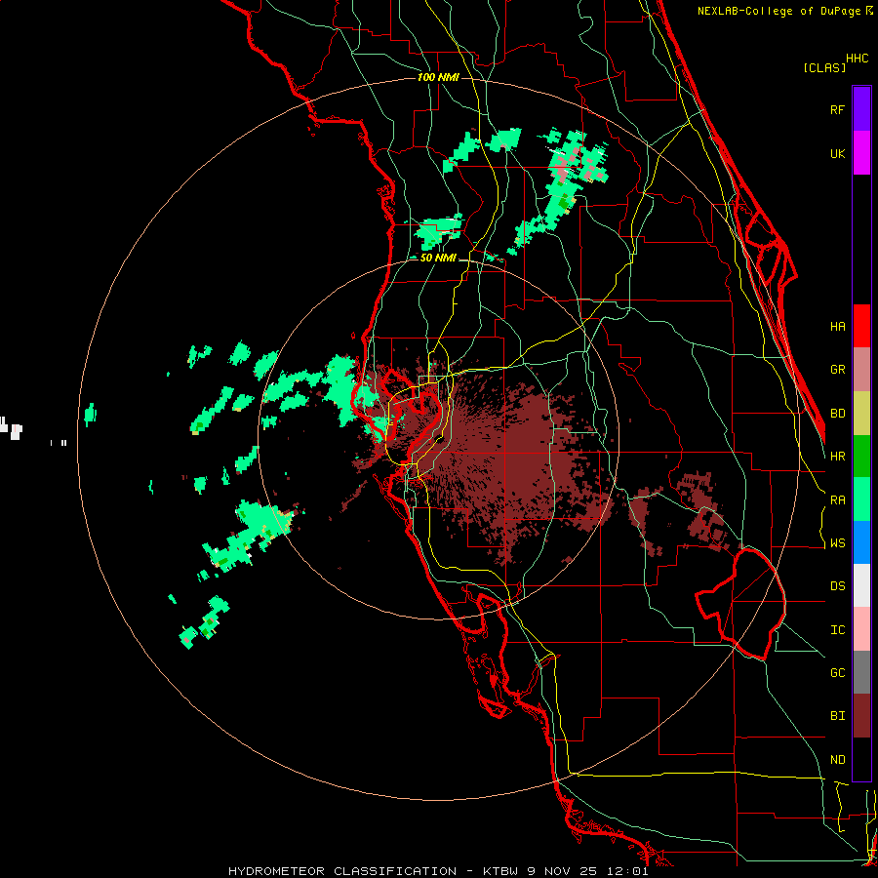Click the RF purple legend swatch
The width and height of the screenshot is (878, 878).
[x=861, y=109]
